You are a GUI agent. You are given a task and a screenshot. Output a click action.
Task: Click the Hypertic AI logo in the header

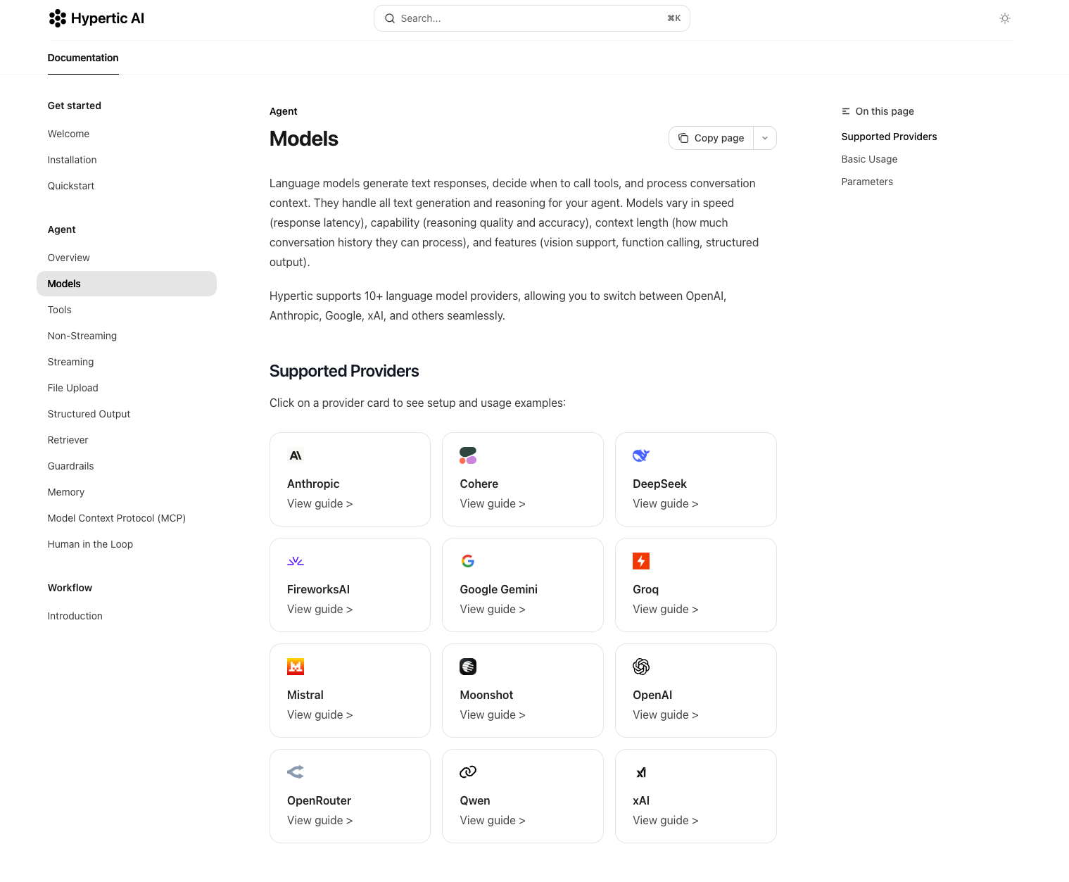pos(96,18)
